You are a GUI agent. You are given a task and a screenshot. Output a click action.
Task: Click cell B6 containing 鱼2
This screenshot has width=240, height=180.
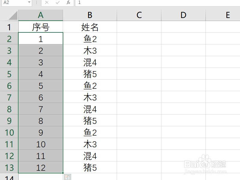point(90,85)
